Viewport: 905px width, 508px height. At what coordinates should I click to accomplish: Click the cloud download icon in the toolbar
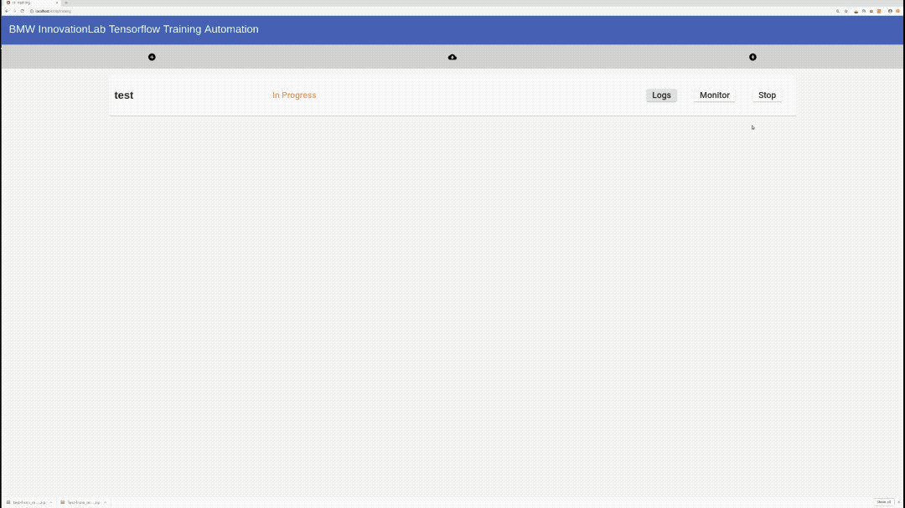[452, 57]
